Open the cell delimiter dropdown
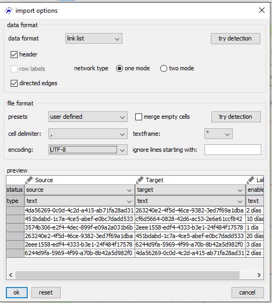 pos(88,134)
